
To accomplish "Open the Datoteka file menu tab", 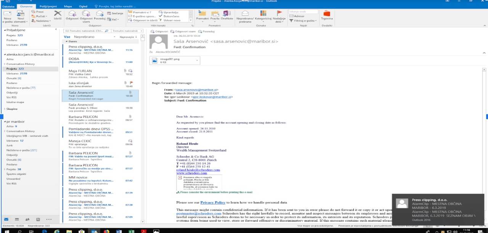I will tap(8, 6).
